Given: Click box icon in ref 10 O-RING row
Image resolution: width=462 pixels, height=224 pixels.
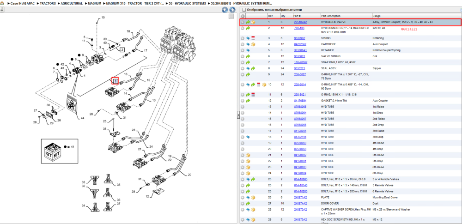Looking at the screenshot, I should click(x=264, y=85).
